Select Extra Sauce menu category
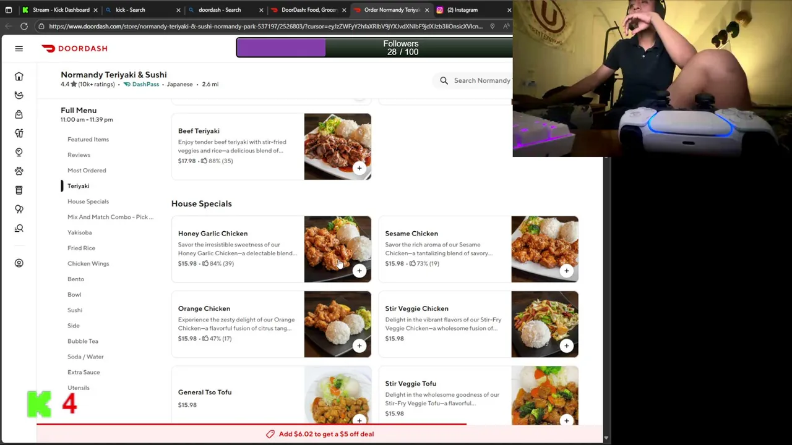 pos(84,372)
